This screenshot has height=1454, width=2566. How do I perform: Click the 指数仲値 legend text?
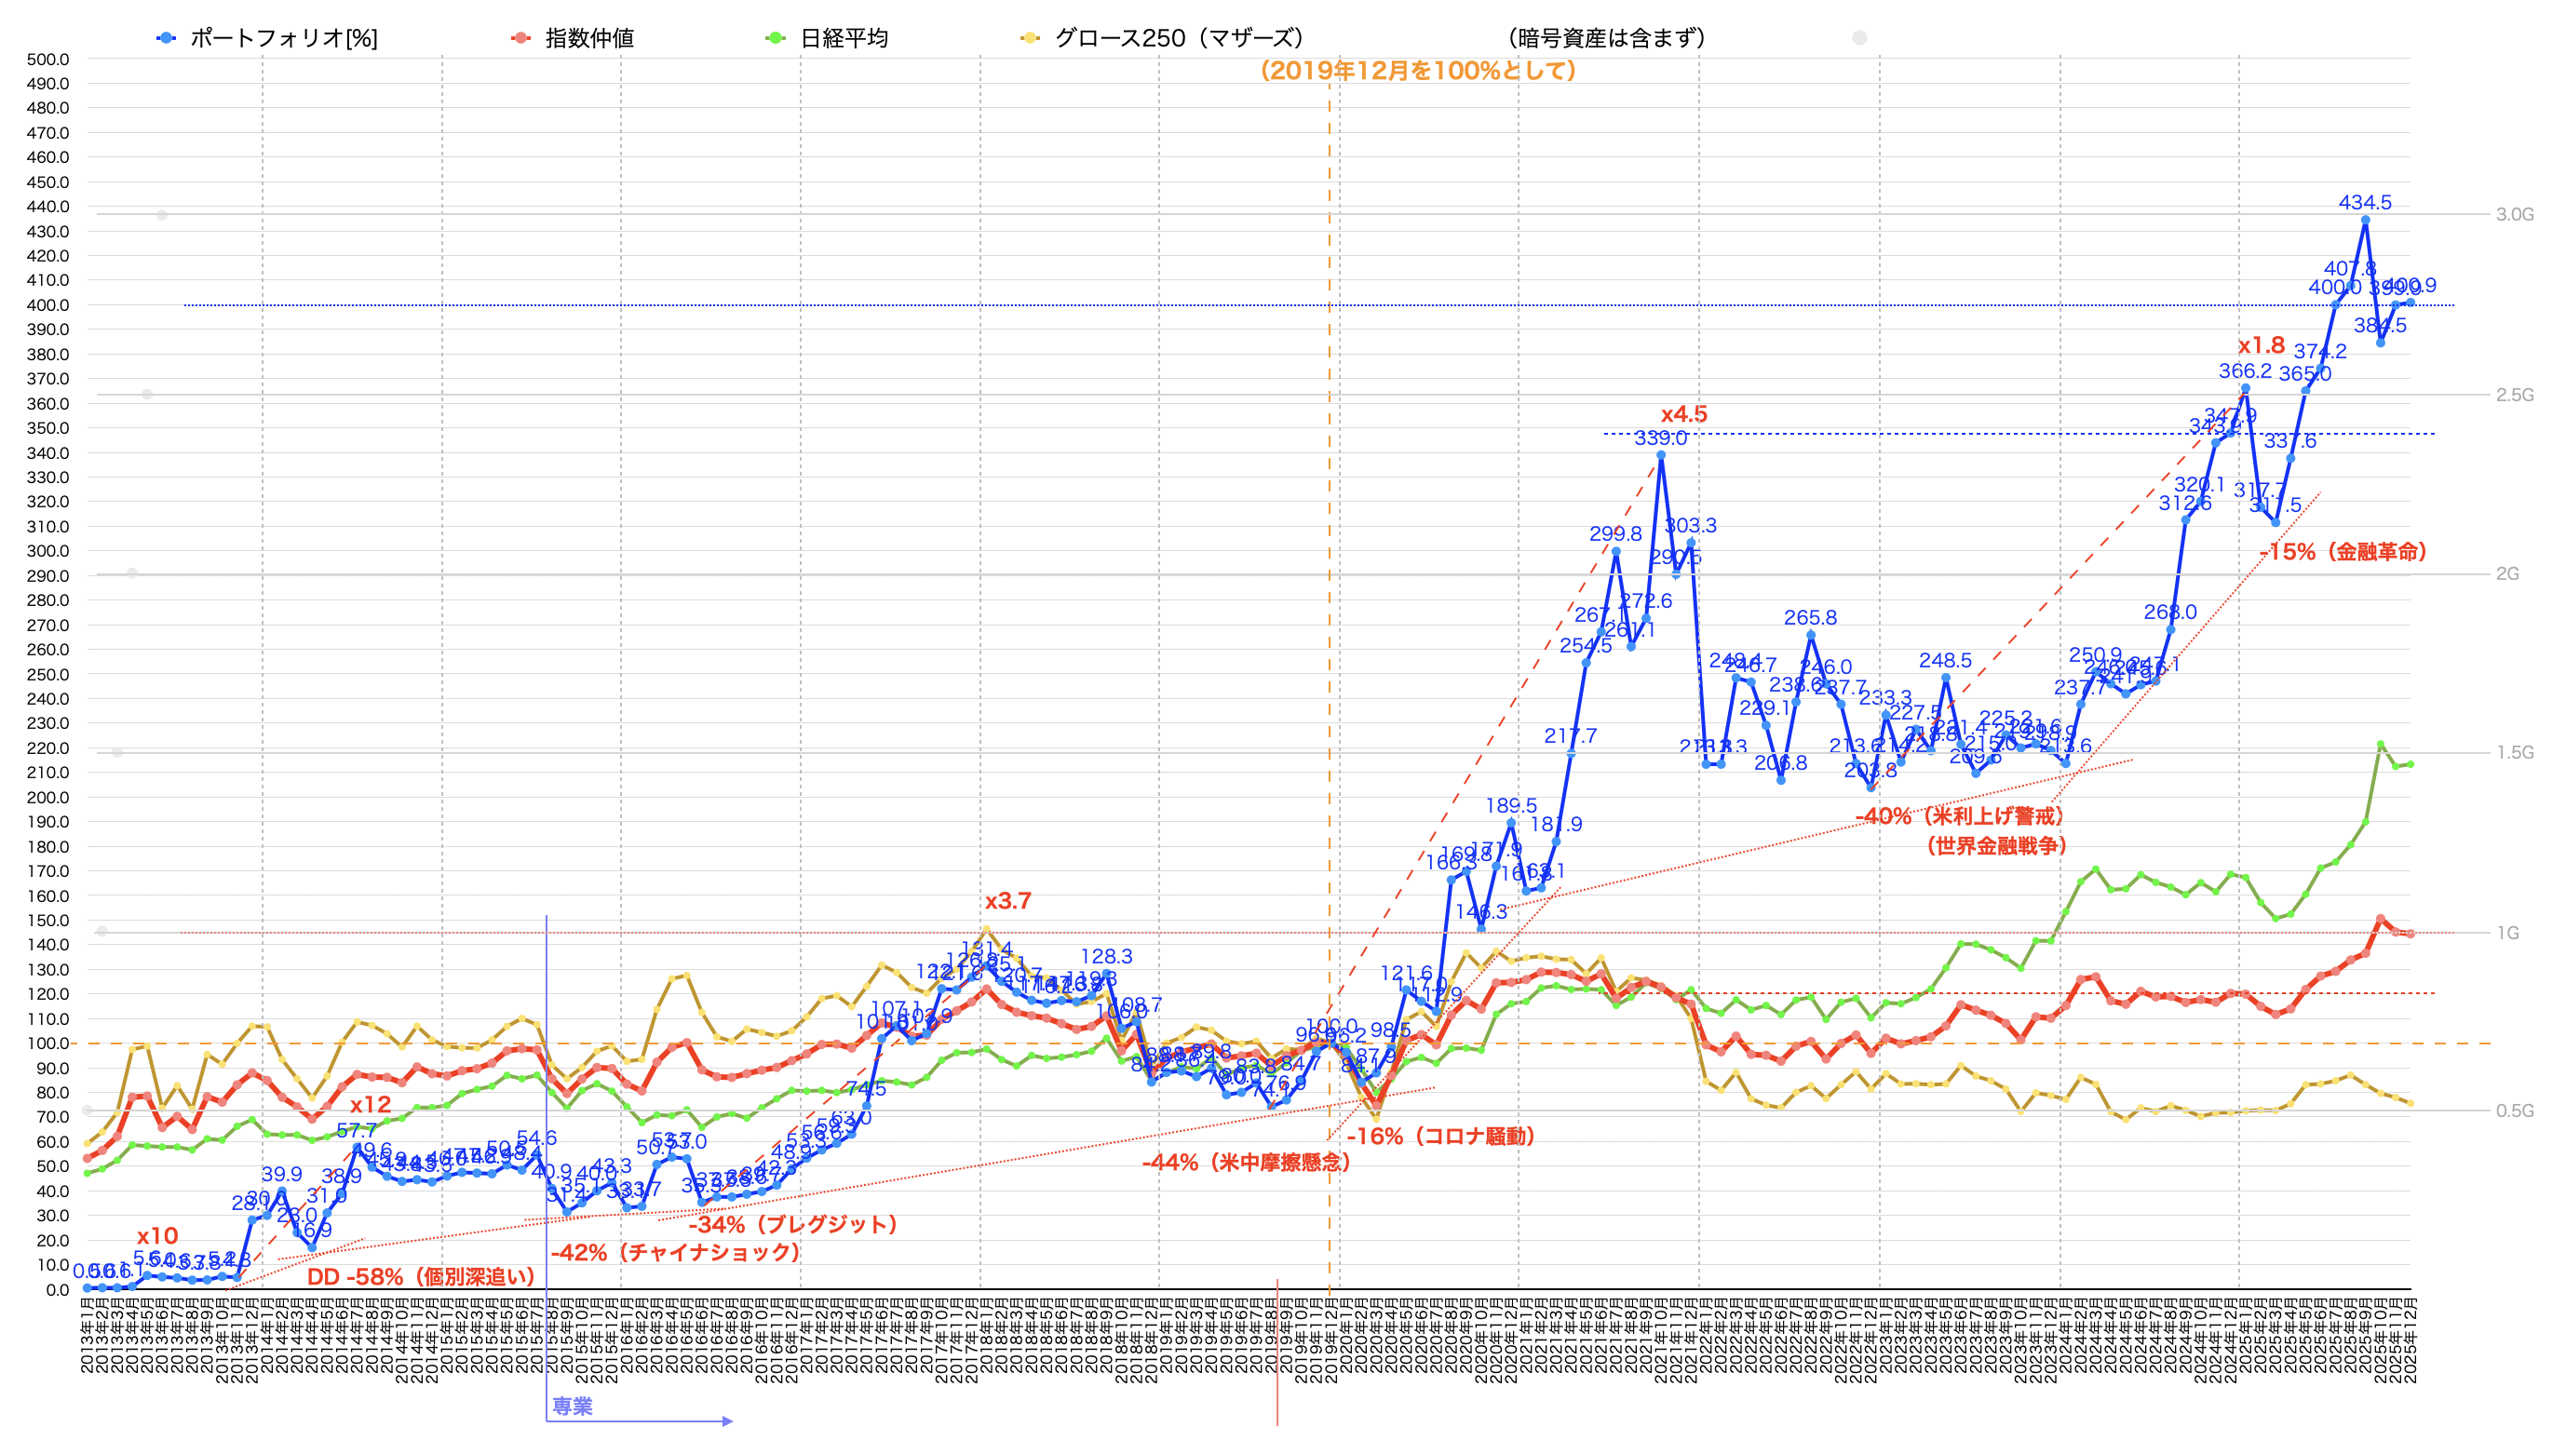(x=589, y=38)
